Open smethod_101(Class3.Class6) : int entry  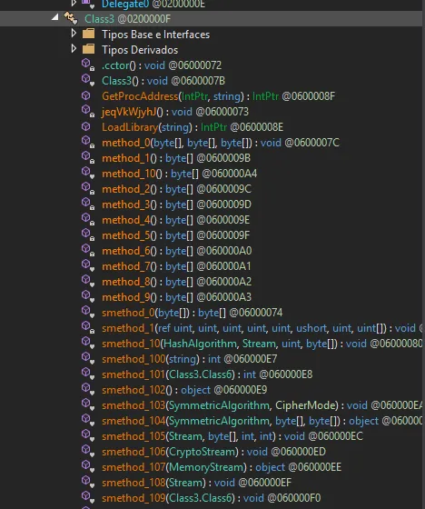(x=207, y=374)
